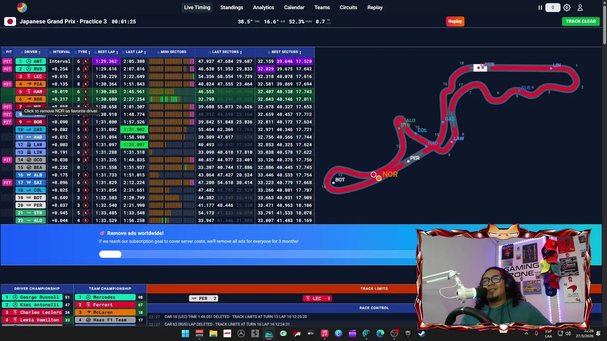
Task: Open the volume control in system tray
Action: (568, 333)
